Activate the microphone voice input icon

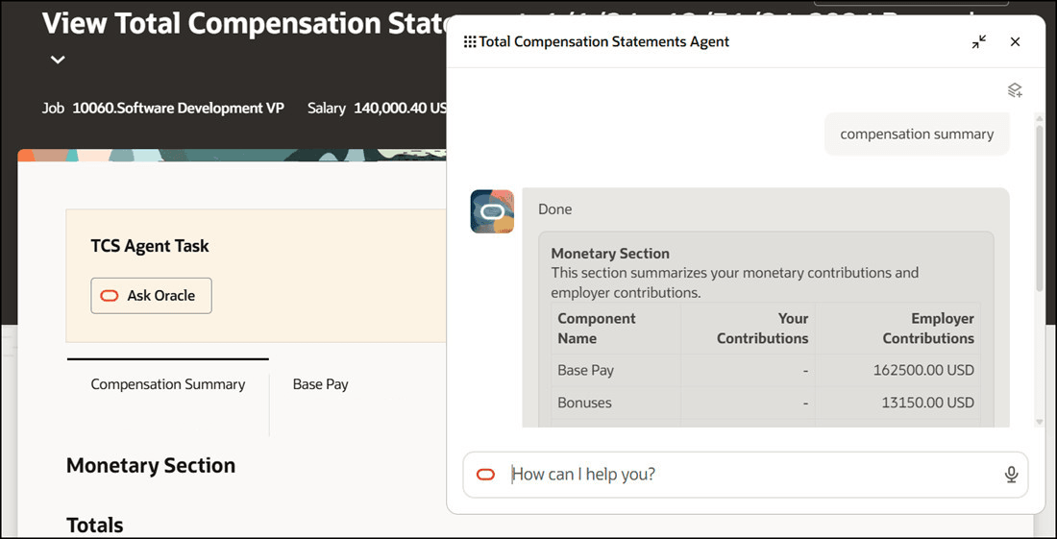[x=1011, y=475]
